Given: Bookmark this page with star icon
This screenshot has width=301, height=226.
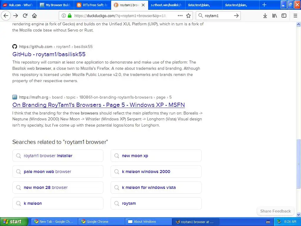Looking at the screenshot, I should point(188,16).
